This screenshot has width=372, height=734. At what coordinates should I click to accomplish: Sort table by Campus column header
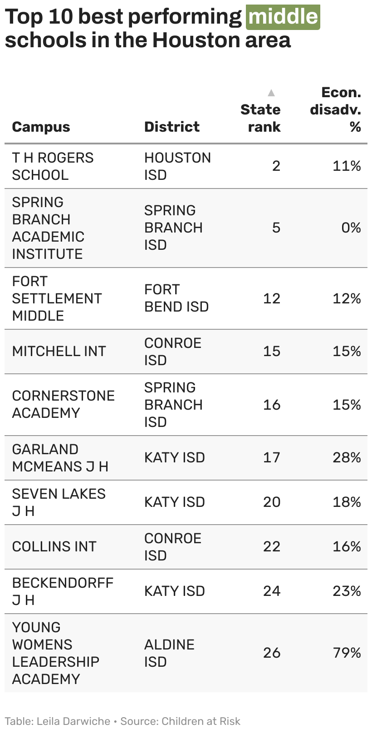coord(41,127)
